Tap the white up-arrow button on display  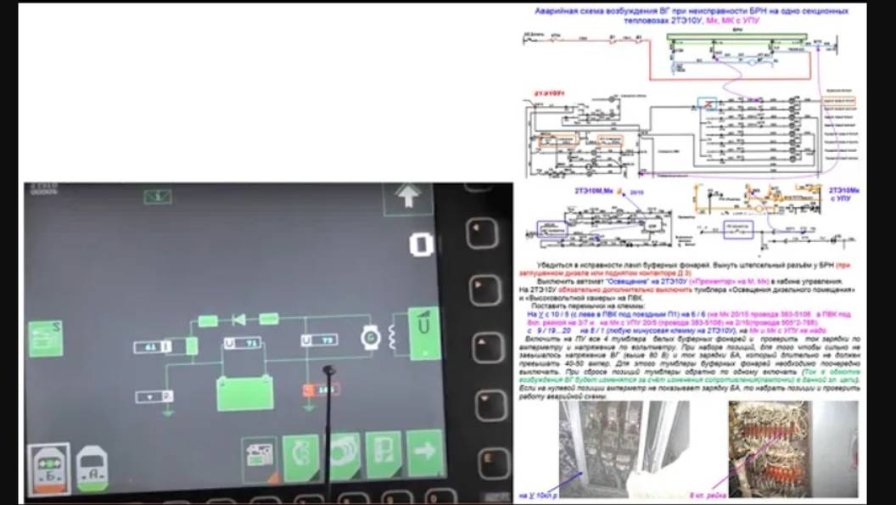pos(408,198)
